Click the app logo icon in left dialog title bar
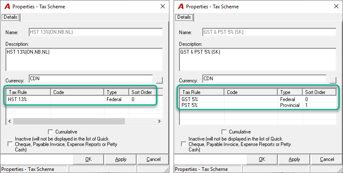343x173 pixels. pos(7,7)
